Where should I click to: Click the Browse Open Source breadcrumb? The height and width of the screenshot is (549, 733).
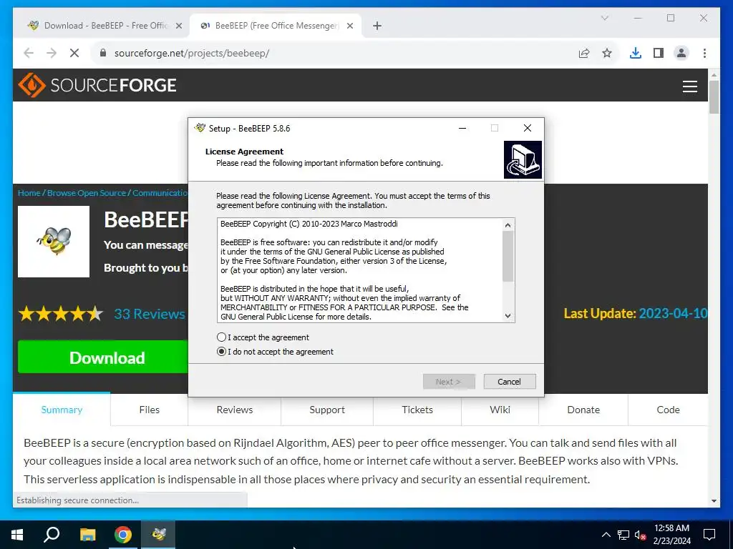pyautogui.click(x=87, y=193)
